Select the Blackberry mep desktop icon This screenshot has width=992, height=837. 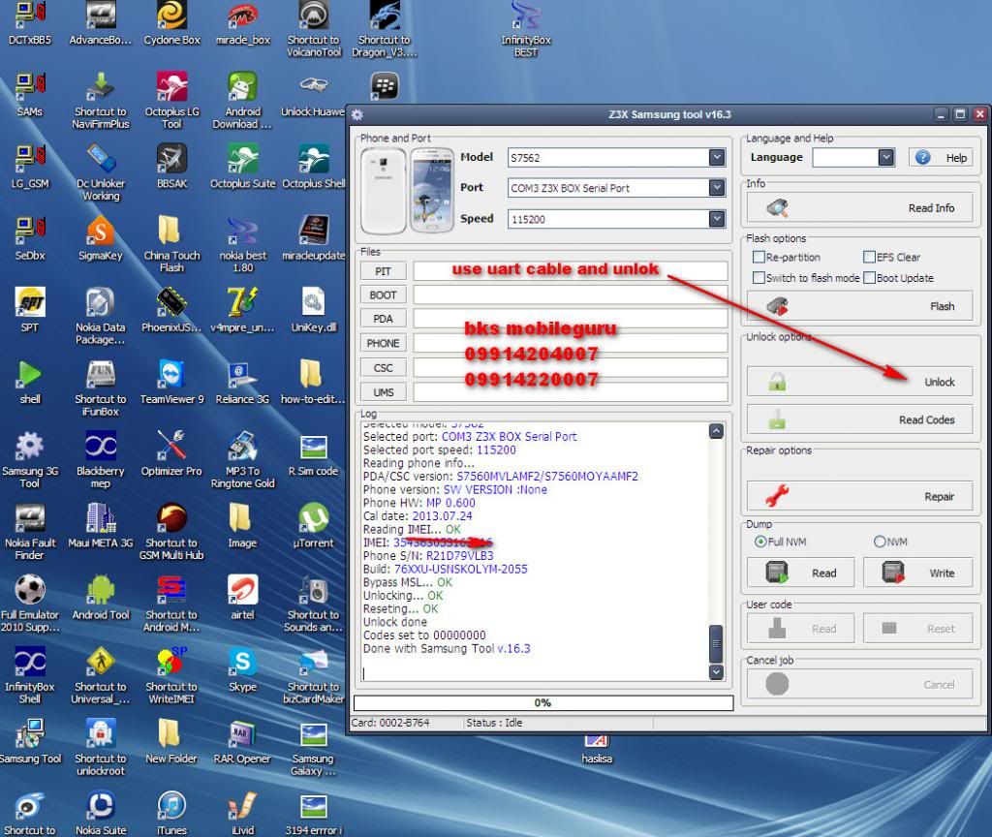click(100, 459)
